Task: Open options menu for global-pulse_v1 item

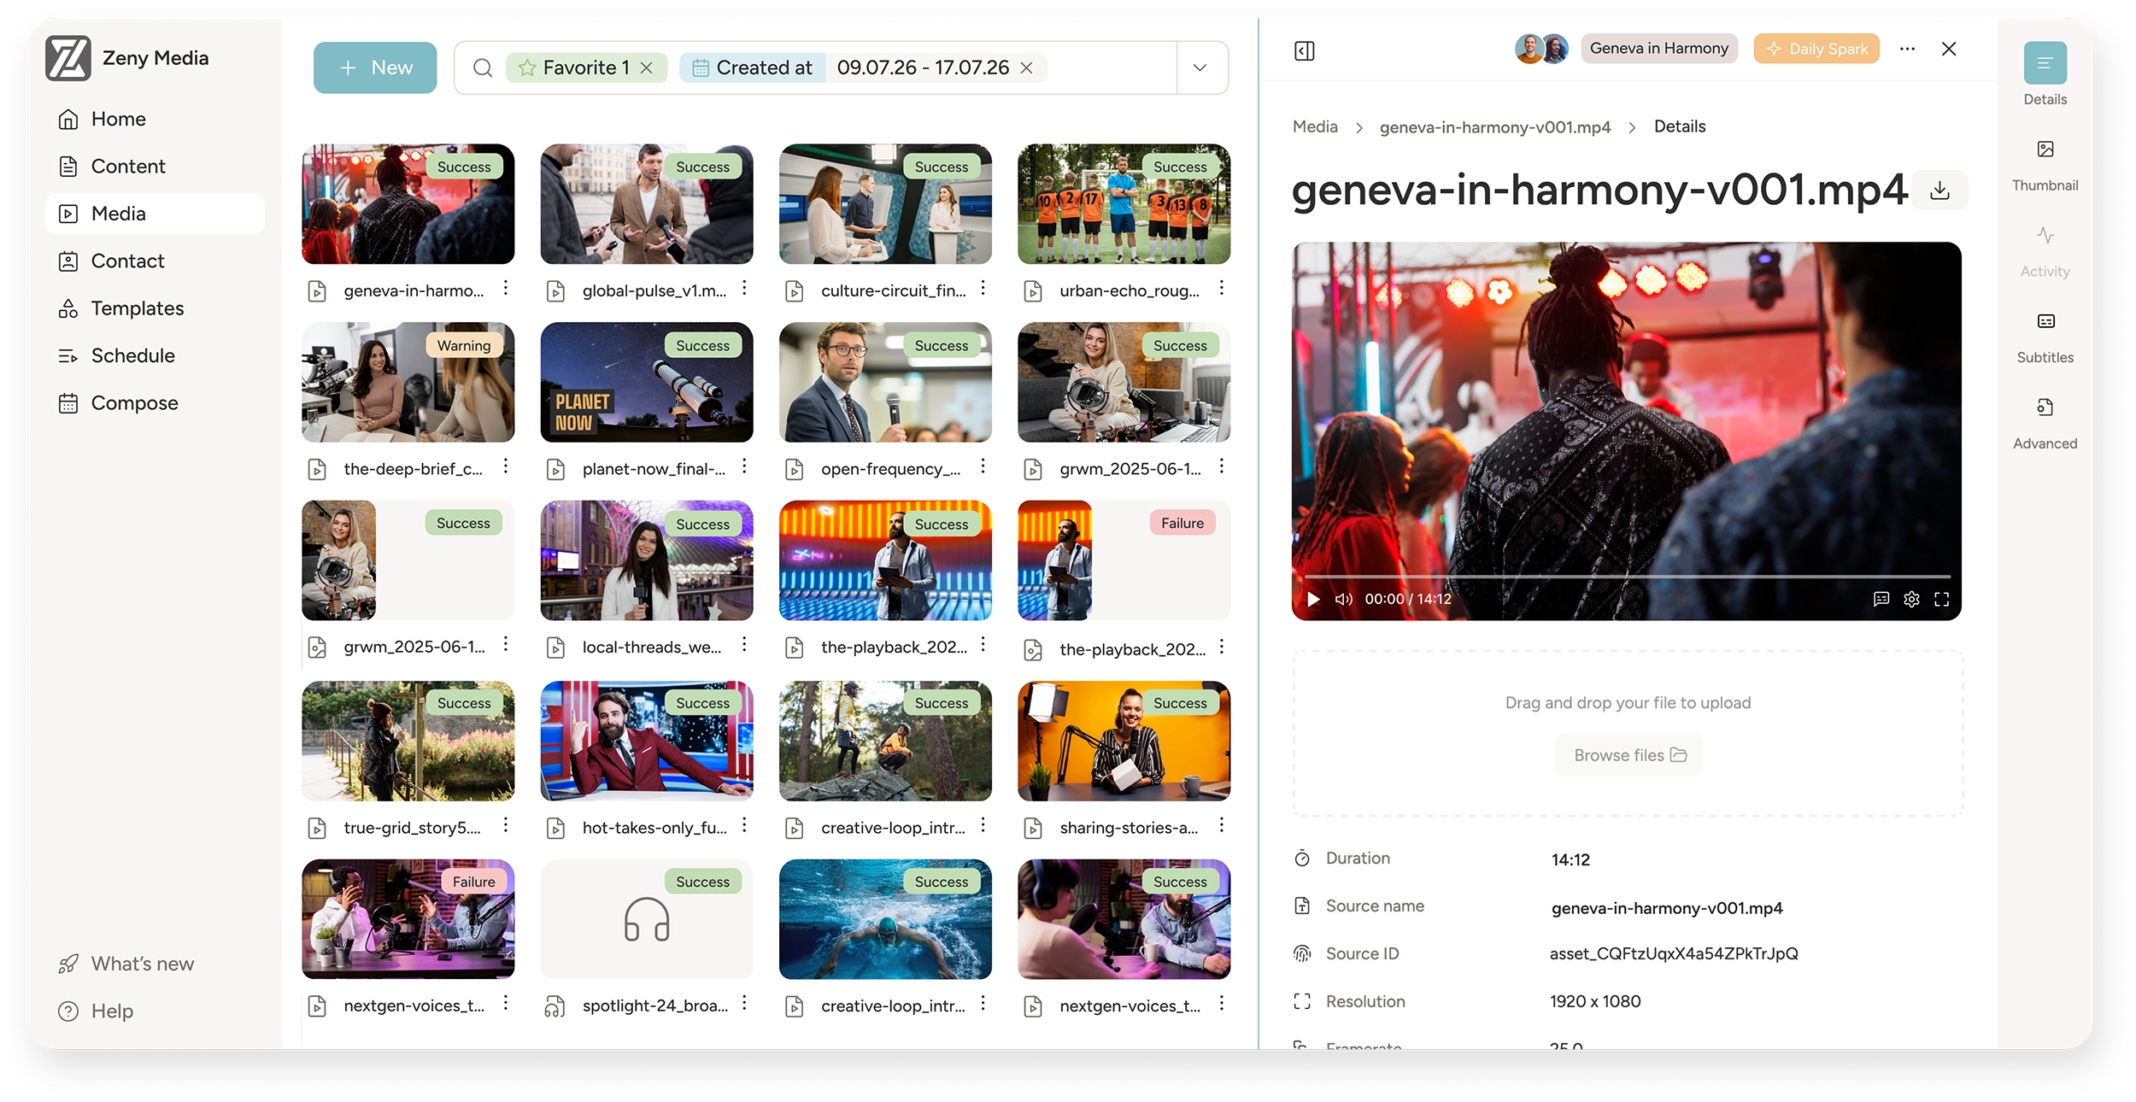Action: (744, 288)
